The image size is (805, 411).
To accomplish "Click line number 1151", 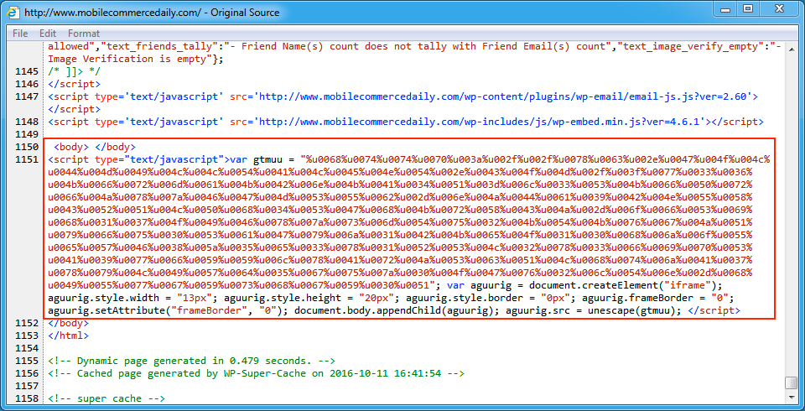I will click(28, 159).
